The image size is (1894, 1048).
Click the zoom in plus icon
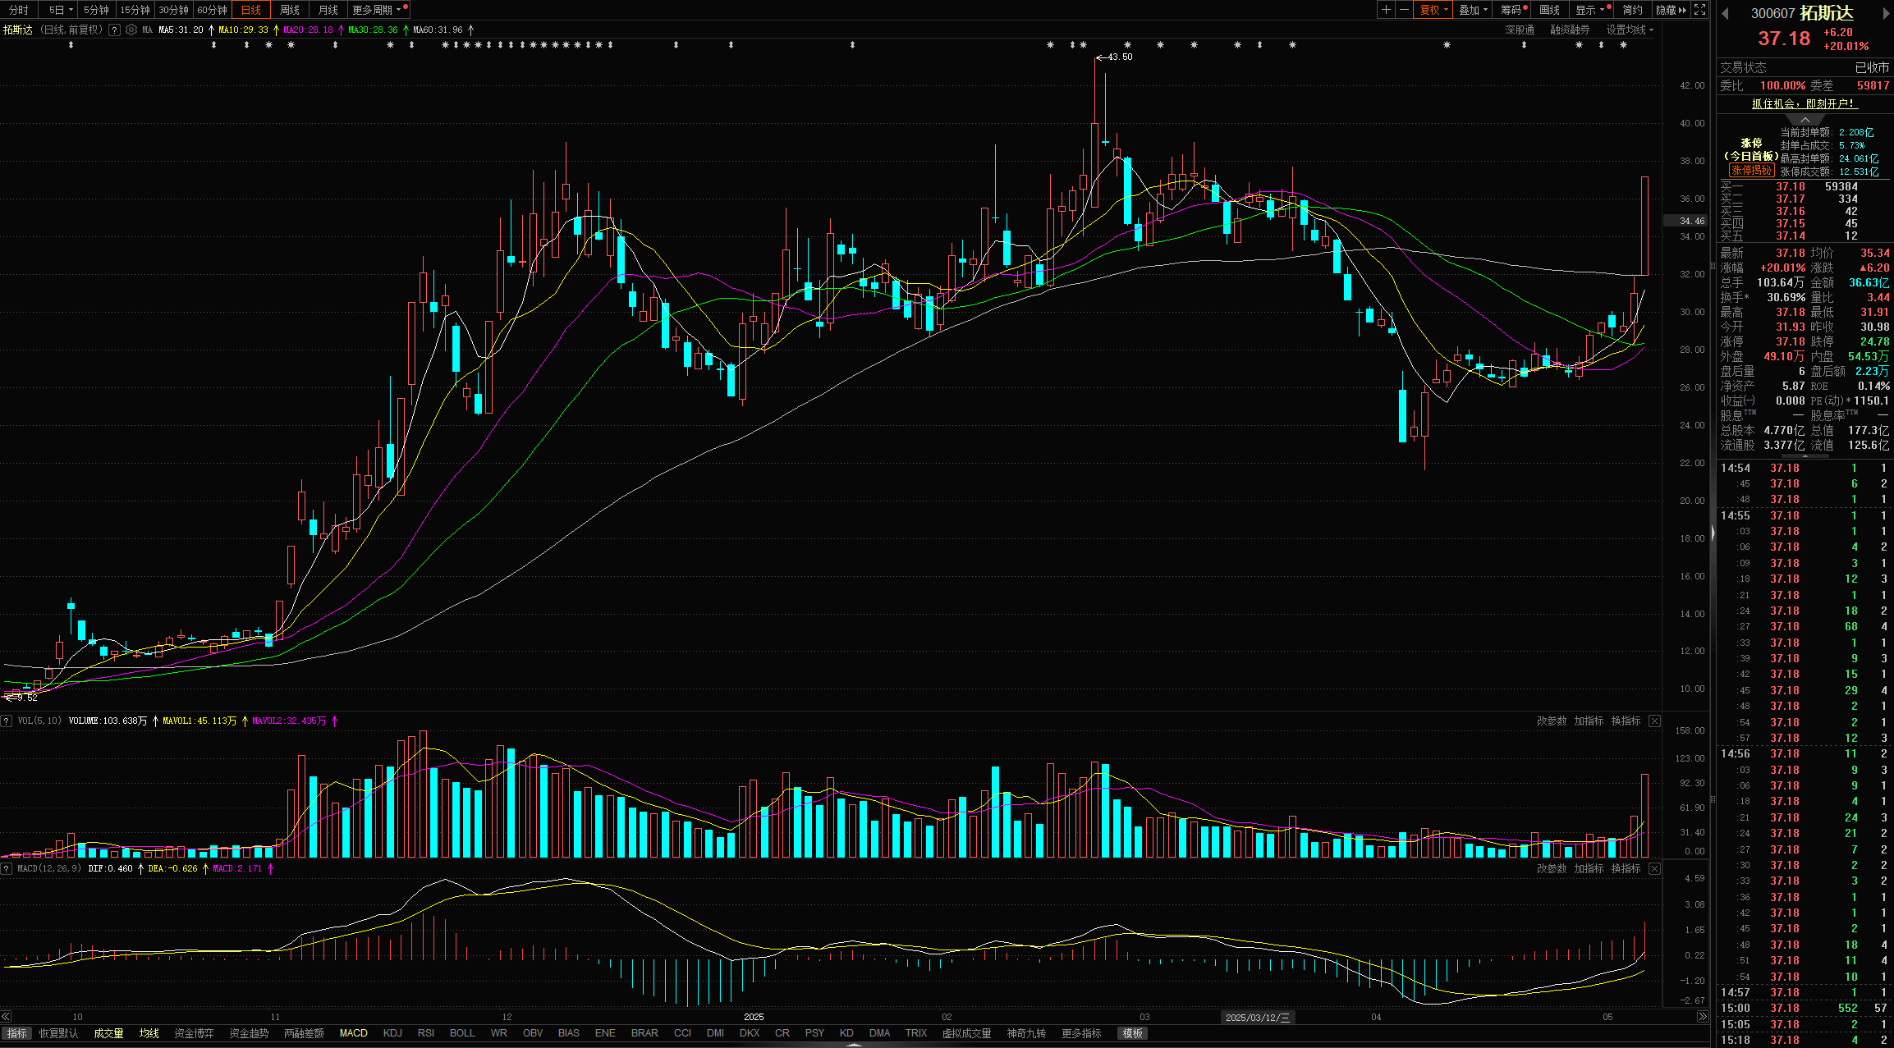[1386, 10]
